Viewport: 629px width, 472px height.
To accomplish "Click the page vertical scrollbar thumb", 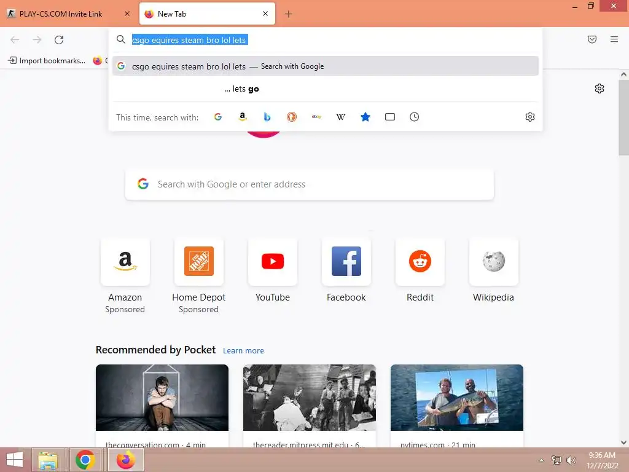I will click(623, 117).
